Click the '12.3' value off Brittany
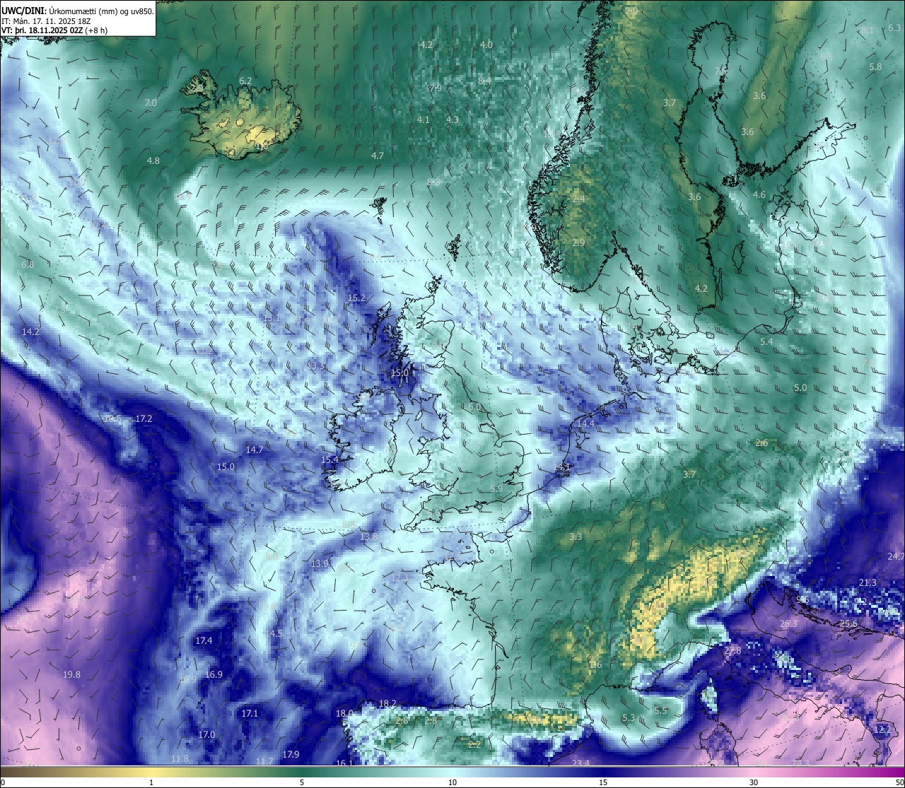 [399, 578]
